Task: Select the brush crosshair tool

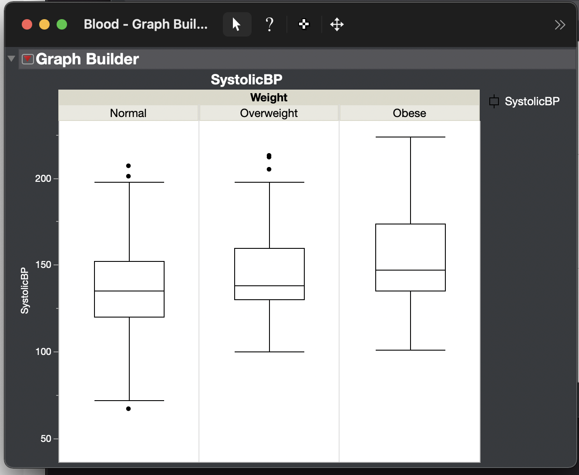Action: point(303,24)
